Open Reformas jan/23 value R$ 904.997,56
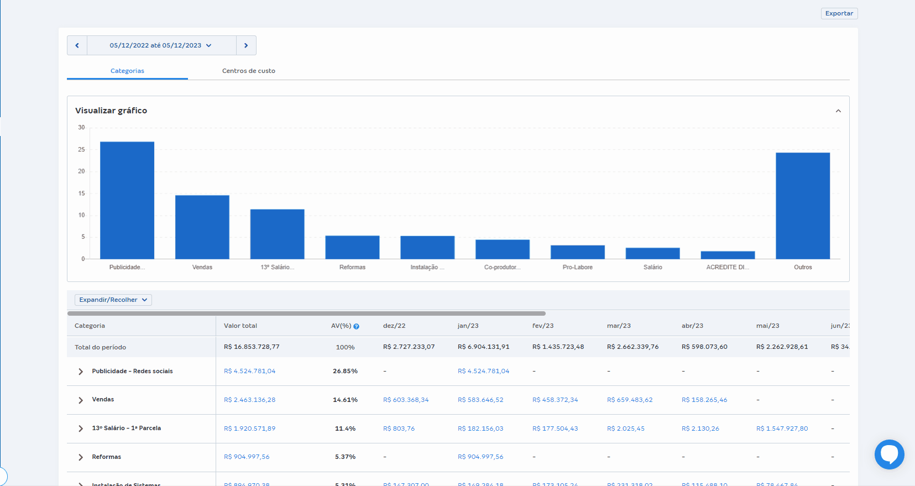 pyautogui.click(x=480, y=457)
